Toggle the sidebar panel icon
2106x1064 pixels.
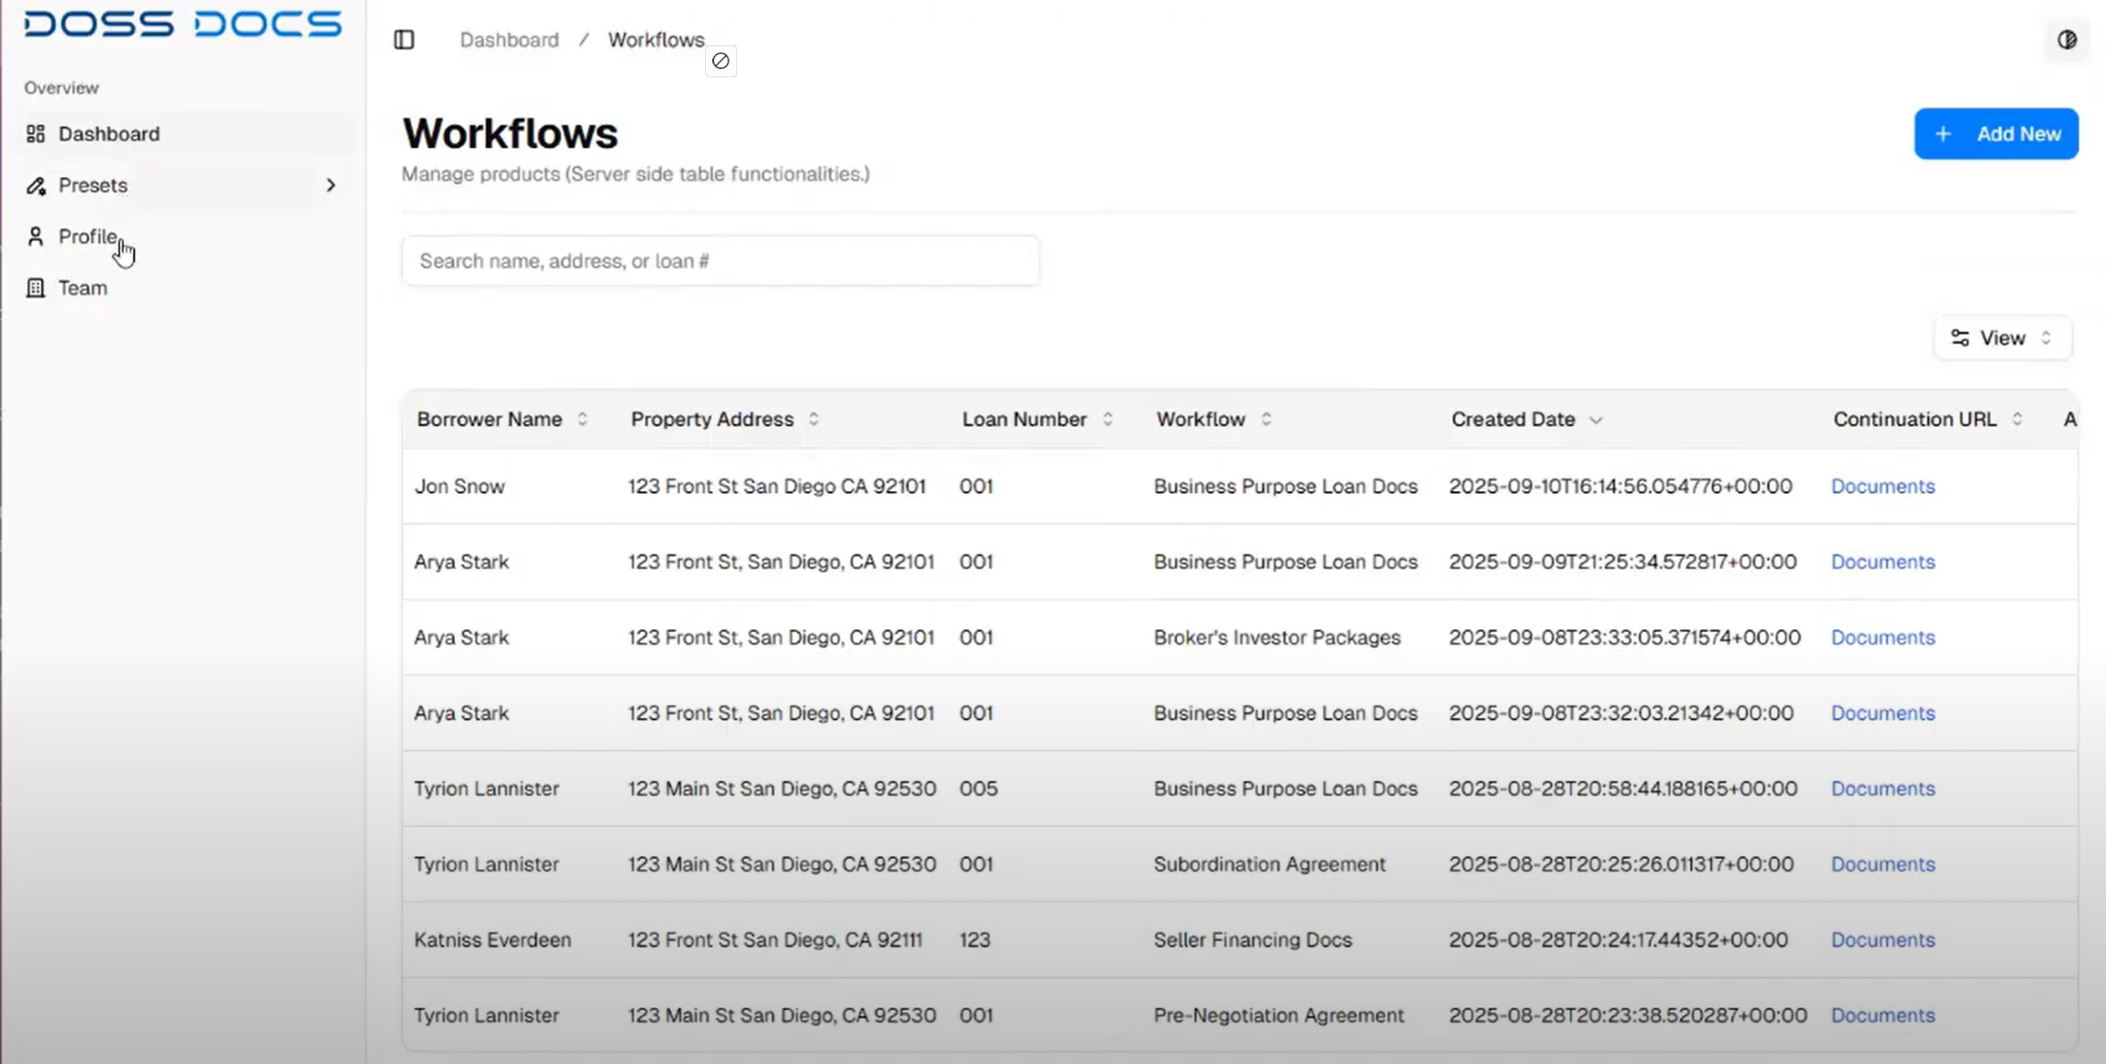404,39
